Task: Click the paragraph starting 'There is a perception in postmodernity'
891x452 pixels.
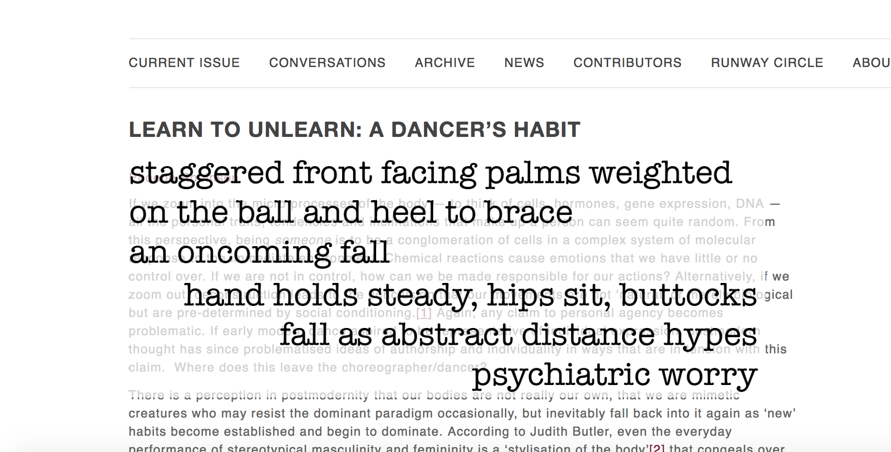Action: tap(462, 422)
